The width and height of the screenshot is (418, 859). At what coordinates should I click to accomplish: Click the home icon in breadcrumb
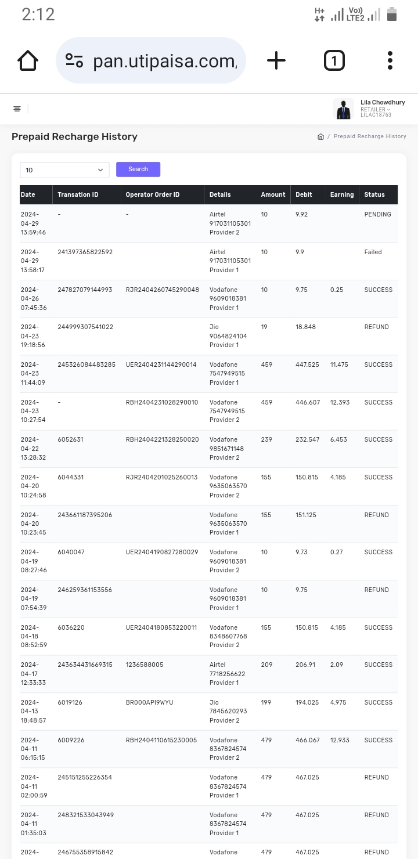(x=320, y=136)
